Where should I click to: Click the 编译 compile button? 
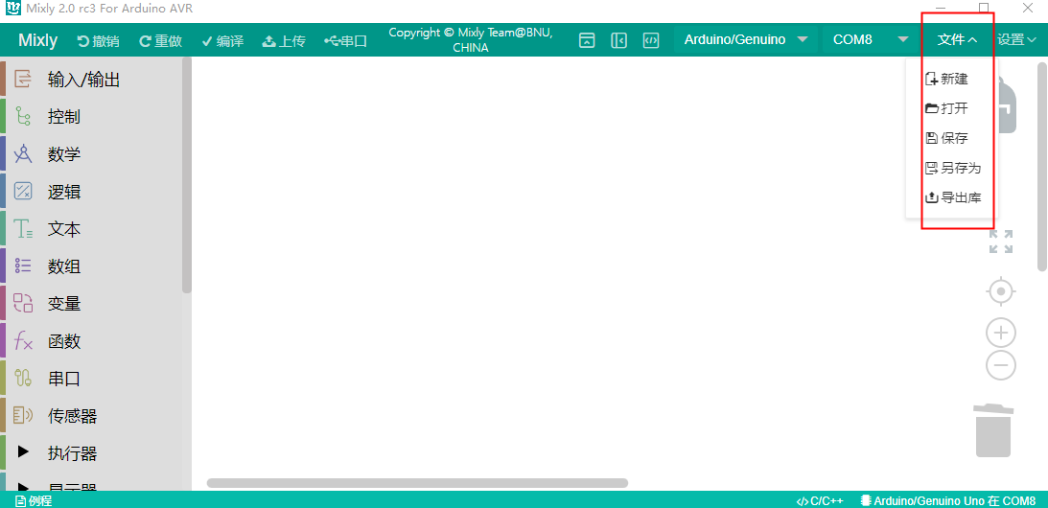(222, 41)
